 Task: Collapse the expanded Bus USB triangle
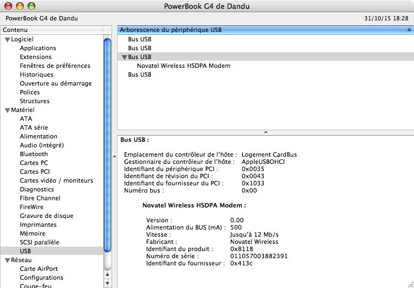coord(124,57)
